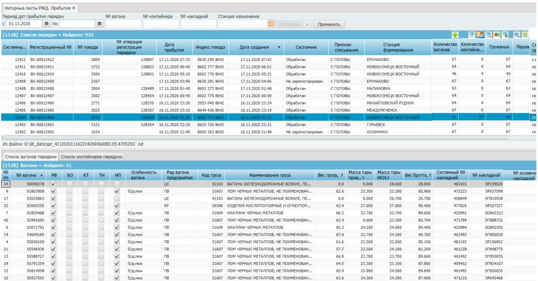Click the start date field 01.11.2020
Viewport: 538px width, 281px height.
25,24
